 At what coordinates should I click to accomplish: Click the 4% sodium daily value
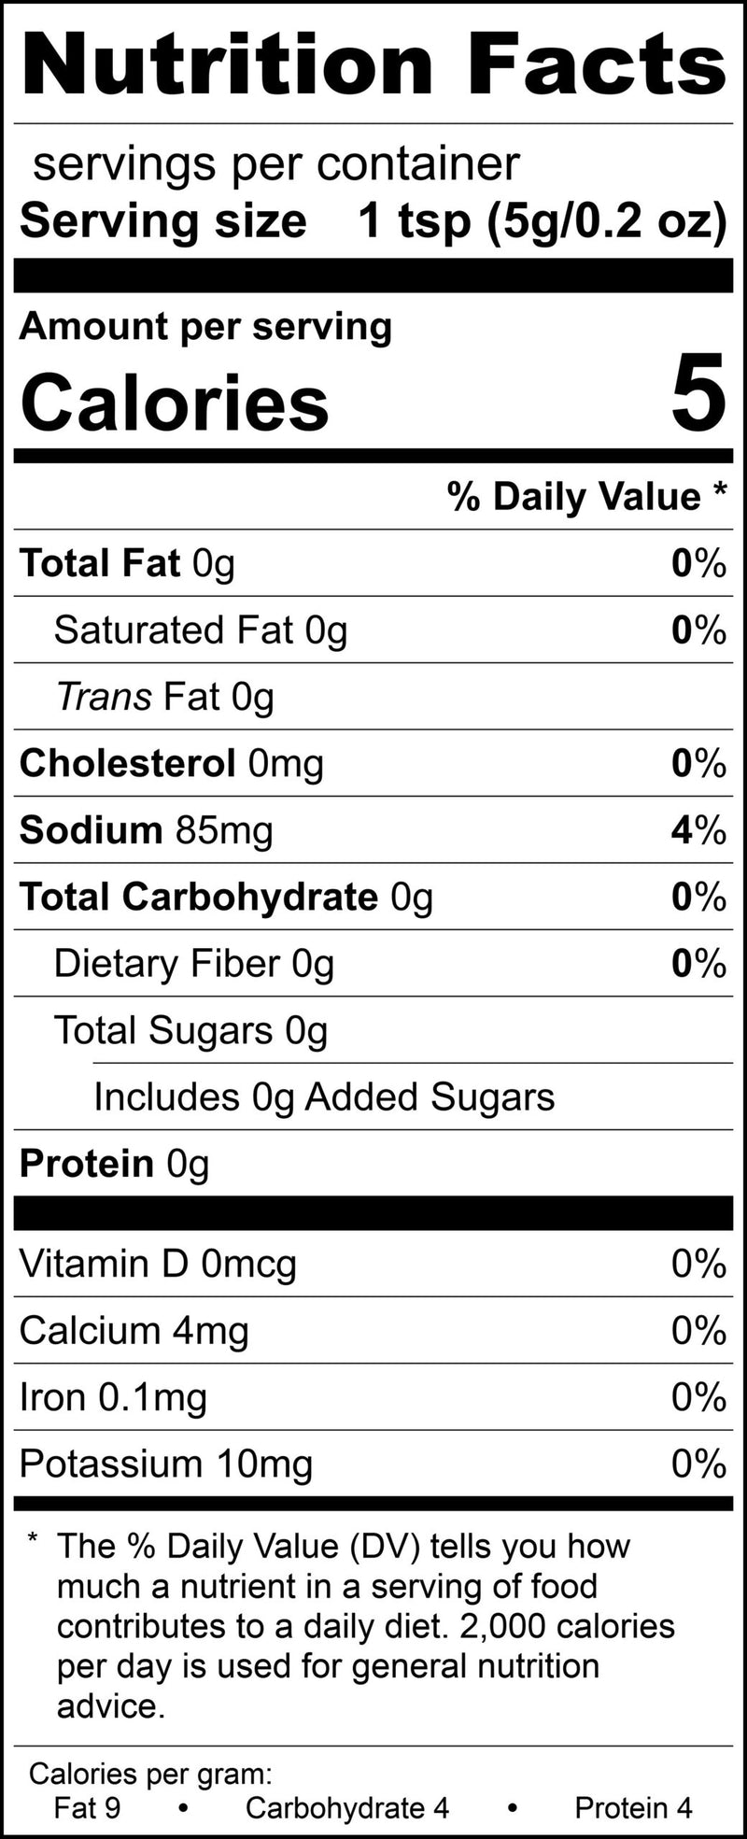698,830
